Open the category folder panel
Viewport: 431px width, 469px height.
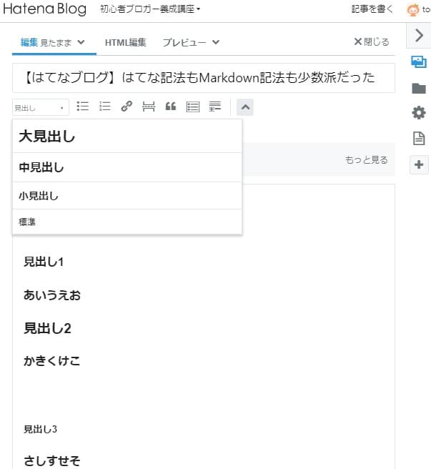coord(419,88)
